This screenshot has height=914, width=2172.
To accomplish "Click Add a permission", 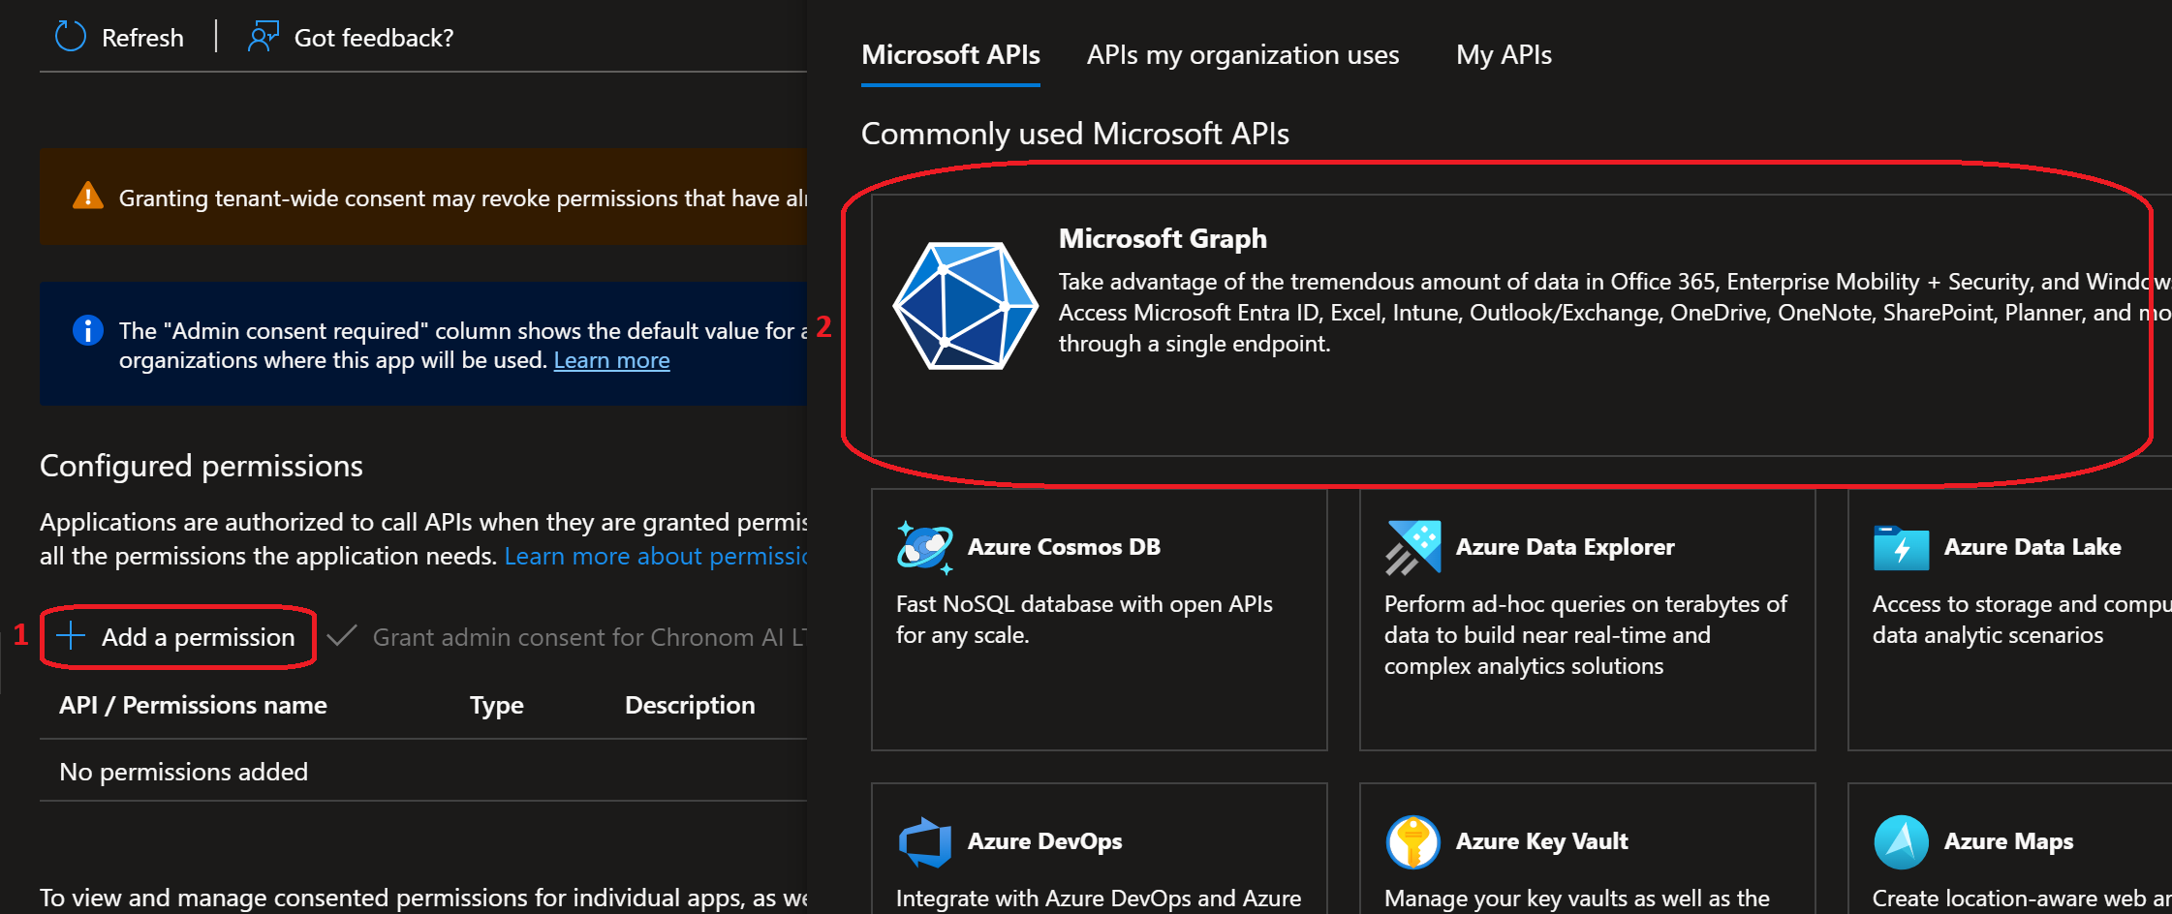I will pos(177,637).
